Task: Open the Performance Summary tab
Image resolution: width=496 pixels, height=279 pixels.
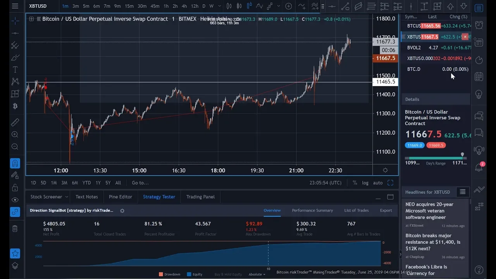Action: pyautogui.click(x=312, y=210)
